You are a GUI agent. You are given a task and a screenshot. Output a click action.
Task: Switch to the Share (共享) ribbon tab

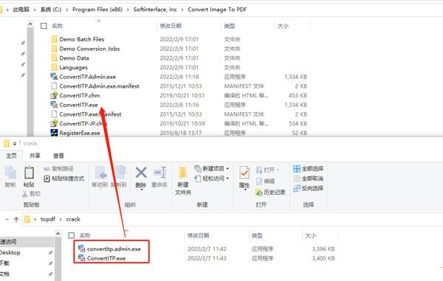pyautogui.click(x=35, y=156)
